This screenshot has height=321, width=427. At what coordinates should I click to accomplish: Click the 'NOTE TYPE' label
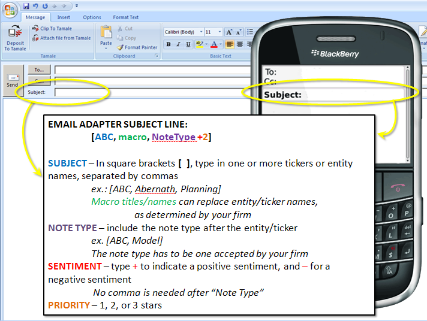point(73,228)
